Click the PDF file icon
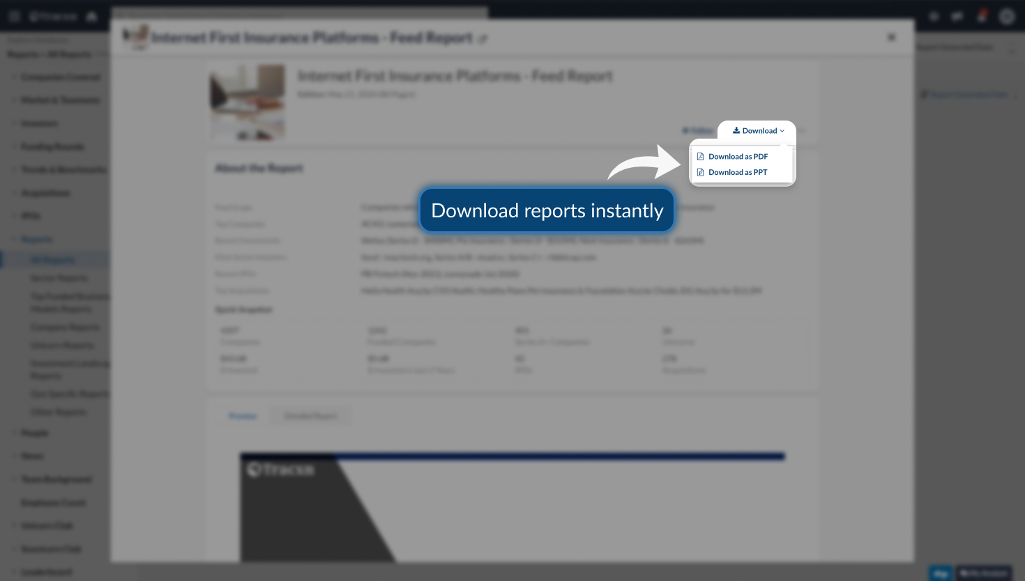Screen dimensions: 1025x581 tap(700, 157)
